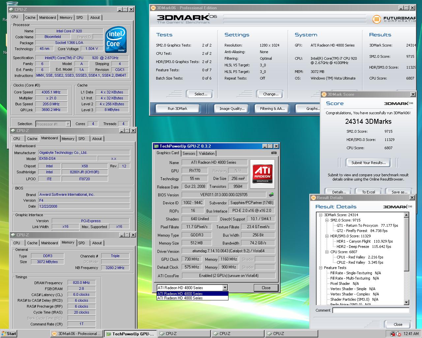Click the Result Details scrollbar thumb
The image size is (422, 338).
(x=406, y=244)
